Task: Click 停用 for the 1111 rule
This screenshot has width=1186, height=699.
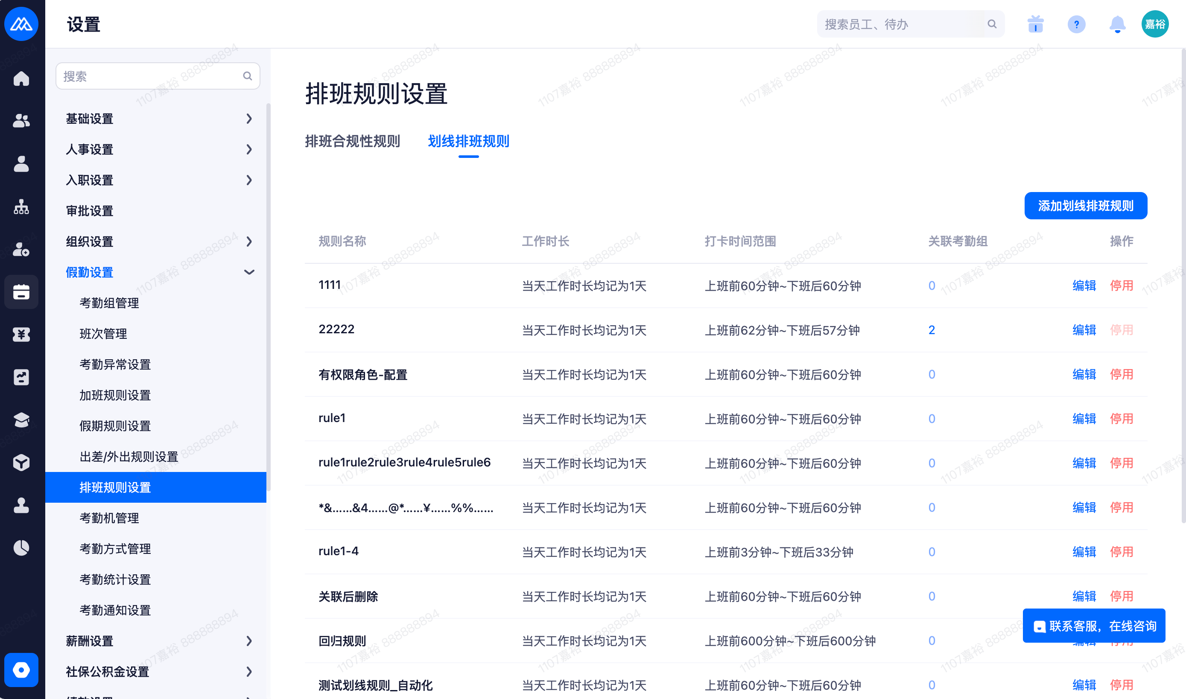Action: tap(1121, 285)
